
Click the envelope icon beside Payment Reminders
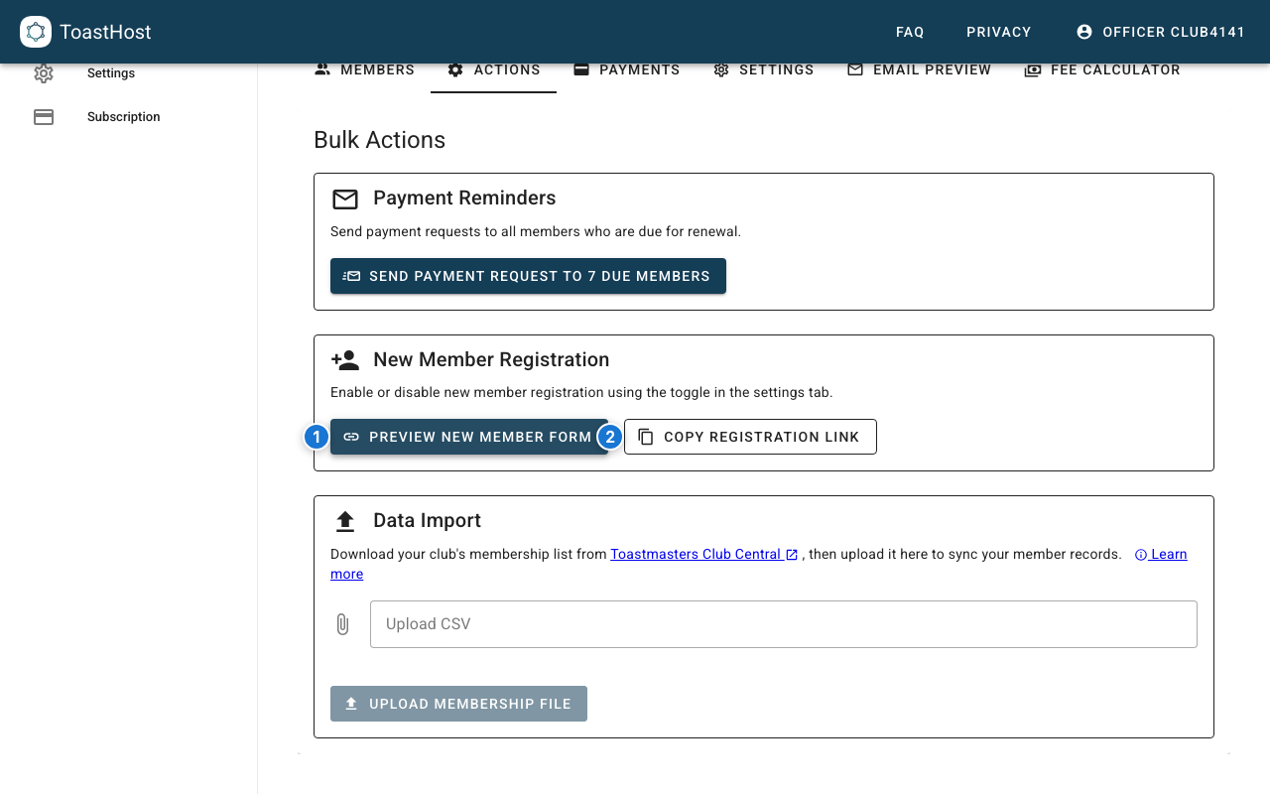coord(345,198)
